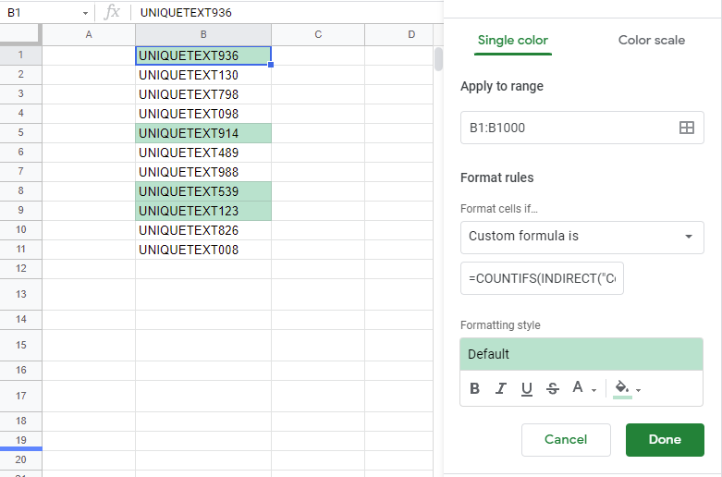Click the formula bar showing UNIQUETEXT936
Screen dimensions: 722x477
coord(288,12)
